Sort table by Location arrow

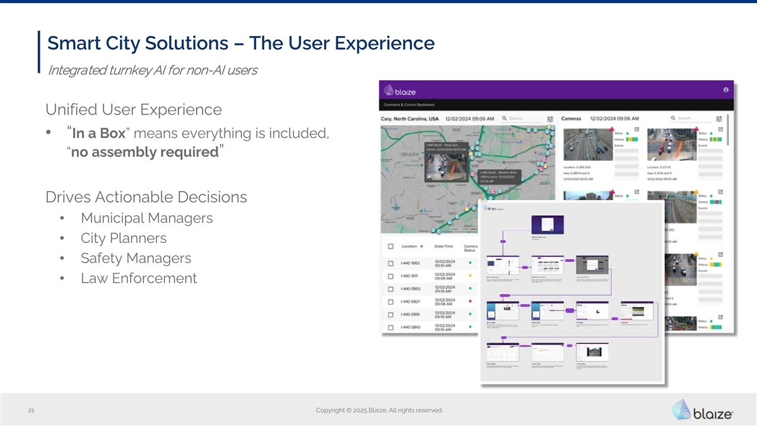pyautogui.click(x=421, y=247)
